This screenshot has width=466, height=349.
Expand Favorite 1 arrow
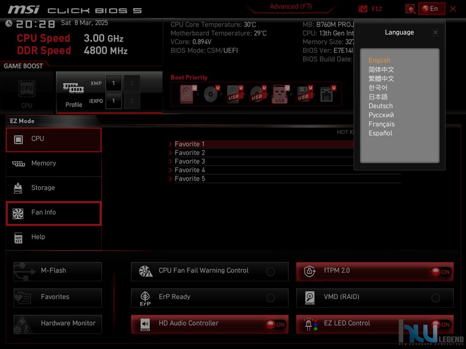click(170, 144)
